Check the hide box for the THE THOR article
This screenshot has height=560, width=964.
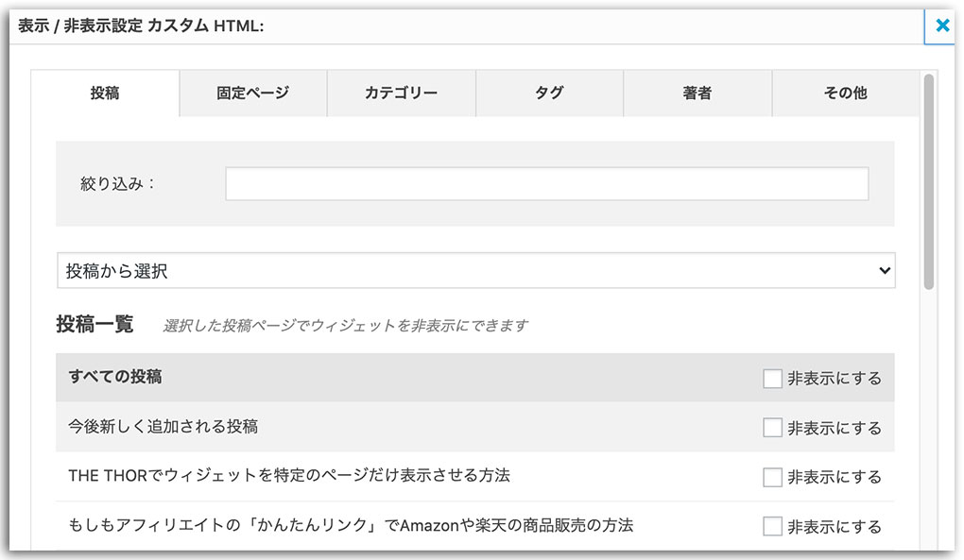pyautogui.click(x=770, y=477)
